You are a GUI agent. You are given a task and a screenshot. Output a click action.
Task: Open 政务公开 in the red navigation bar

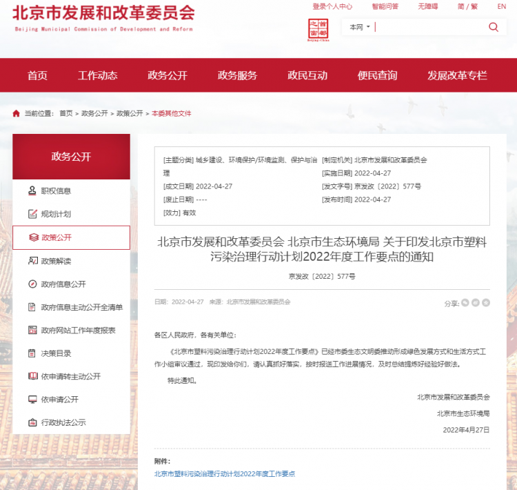pyautogui.click(x=168, y=75)
